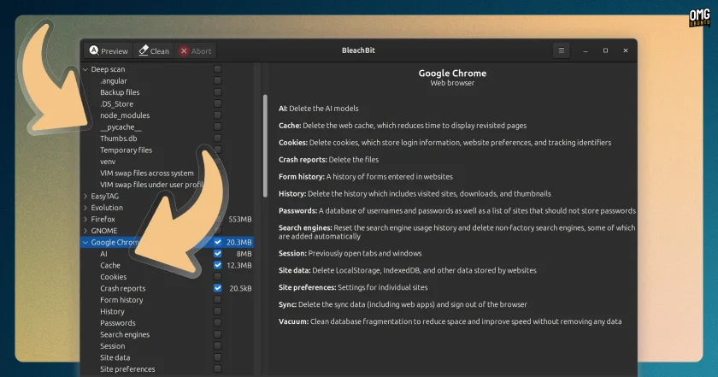The image size is (718, 377).
Task: Enable the __pycache__ checkbox
Action: (217, 127)
